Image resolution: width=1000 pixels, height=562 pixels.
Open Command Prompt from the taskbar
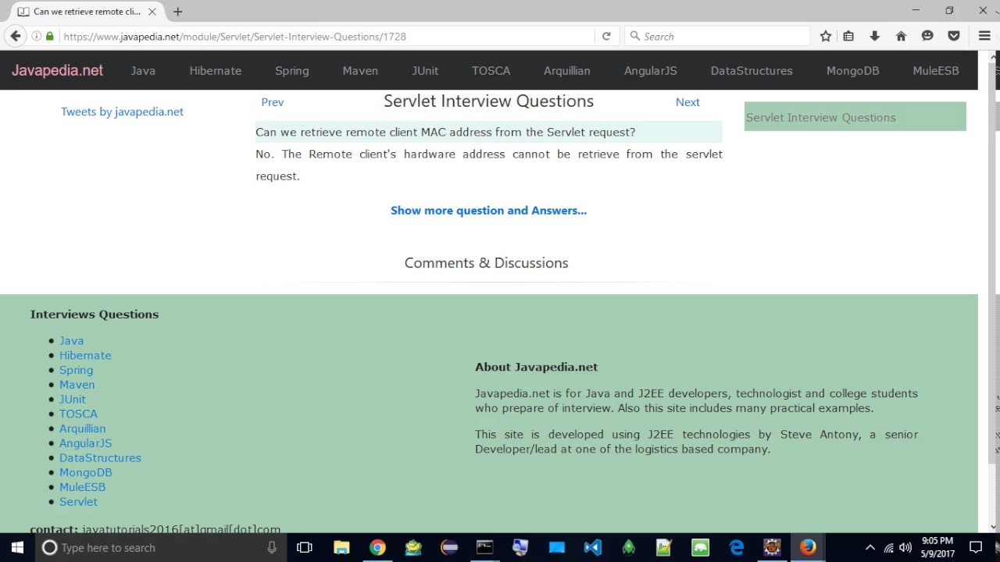tap(484, 547)
